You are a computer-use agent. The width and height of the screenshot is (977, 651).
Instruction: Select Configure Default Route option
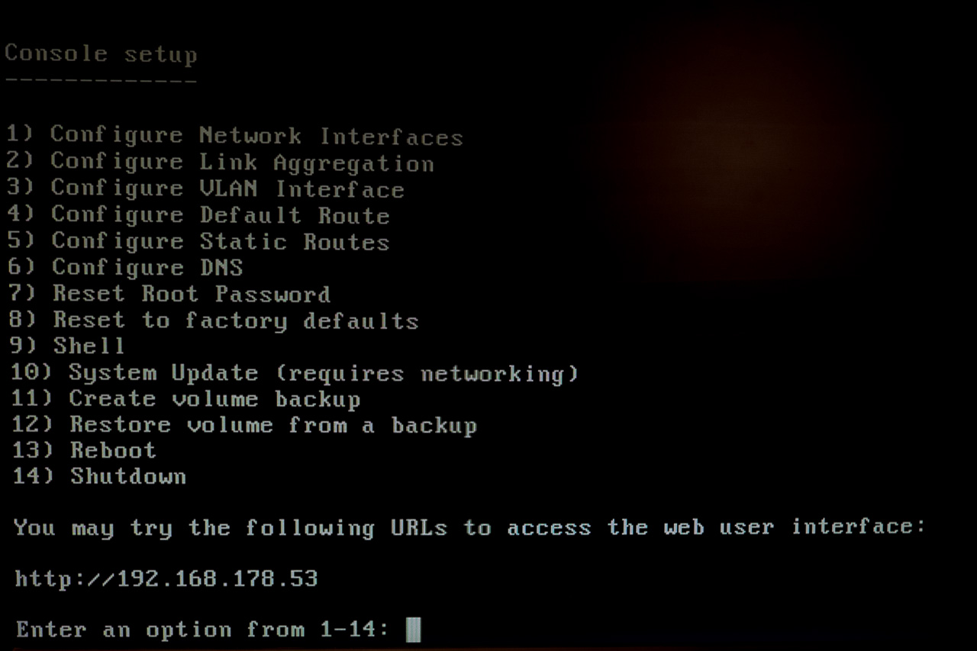coord(198,215)
